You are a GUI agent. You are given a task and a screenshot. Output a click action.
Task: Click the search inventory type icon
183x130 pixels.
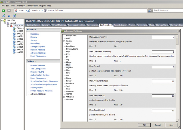click(x=150, y=11)
